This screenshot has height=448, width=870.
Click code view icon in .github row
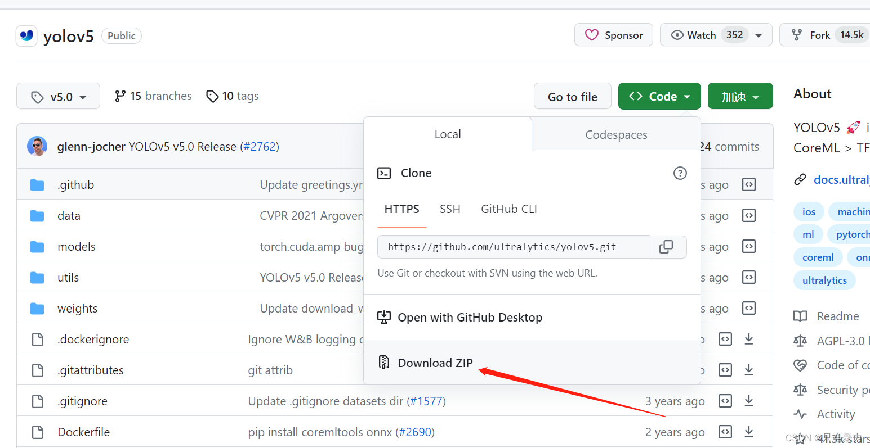(749, 184)
